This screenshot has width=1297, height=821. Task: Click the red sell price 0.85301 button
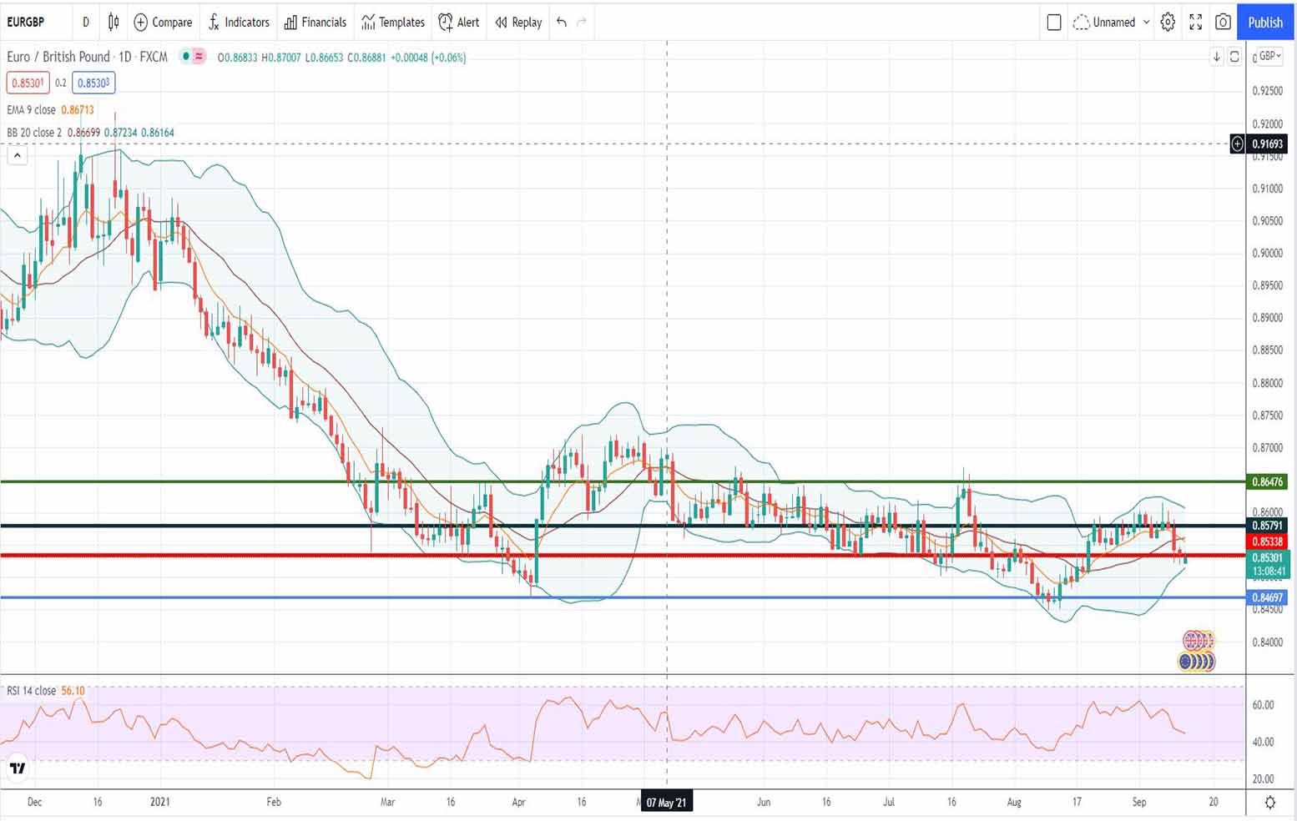click(28, 83)
